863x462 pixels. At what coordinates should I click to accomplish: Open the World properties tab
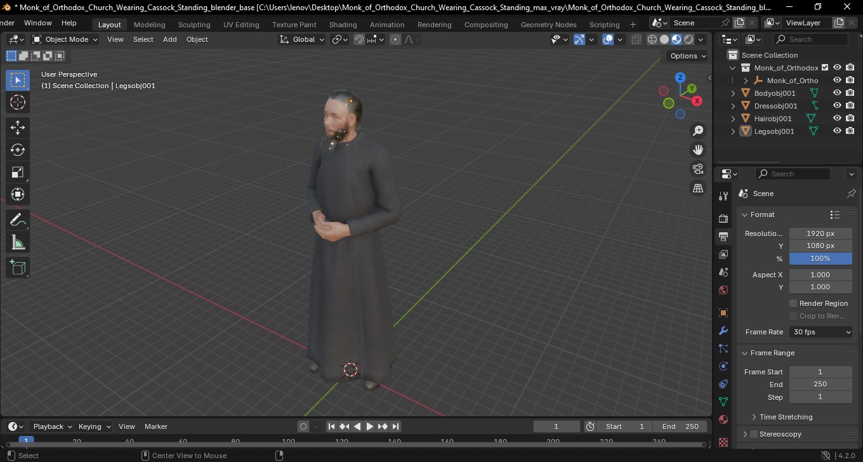pos(723,290)
